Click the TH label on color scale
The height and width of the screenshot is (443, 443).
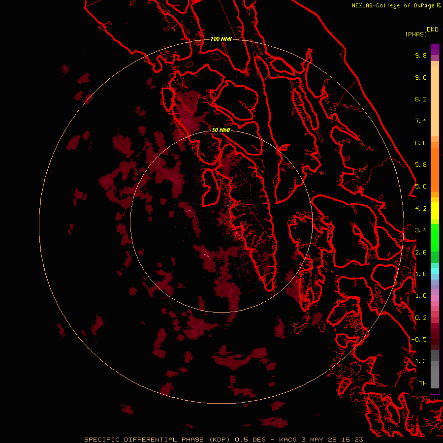[x=423, y=383]
